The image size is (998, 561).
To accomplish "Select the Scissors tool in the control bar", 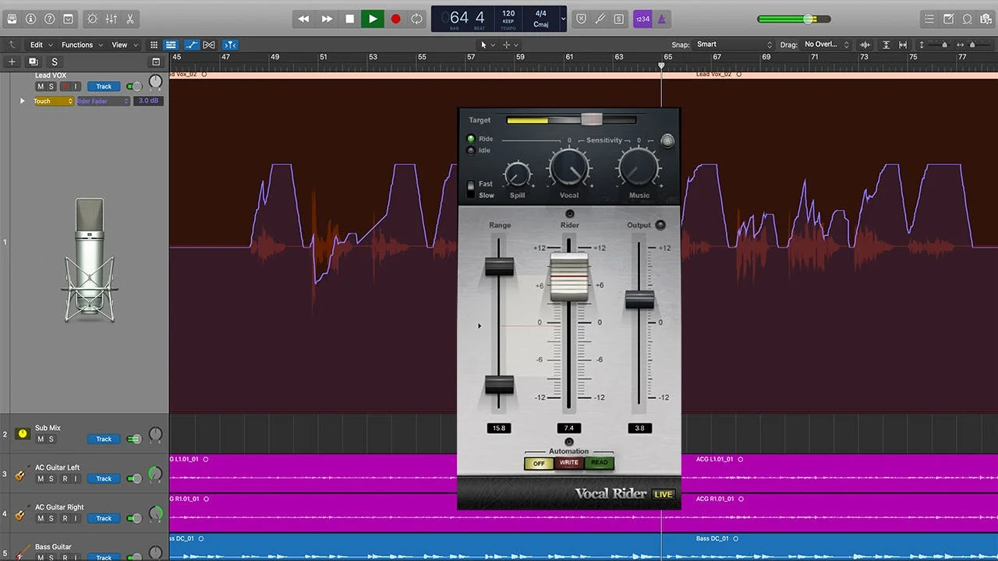I will click(x=130, y=19).
